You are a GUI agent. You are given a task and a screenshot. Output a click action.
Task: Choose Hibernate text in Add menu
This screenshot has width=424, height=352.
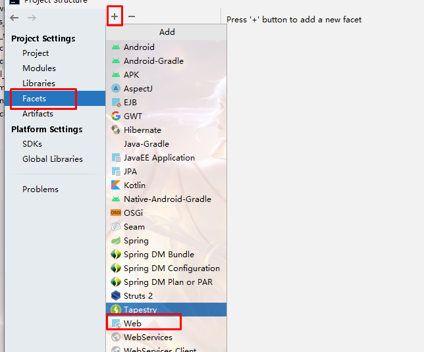[142, 130]
